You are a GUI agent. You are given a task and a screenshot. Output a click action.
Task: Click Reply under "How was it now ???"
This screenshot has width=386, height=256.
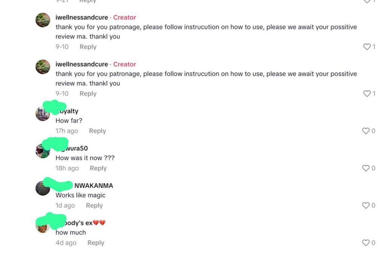98,168
